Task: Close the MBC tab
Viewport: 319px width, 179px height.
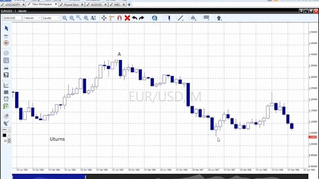Action: coord(124,4)
